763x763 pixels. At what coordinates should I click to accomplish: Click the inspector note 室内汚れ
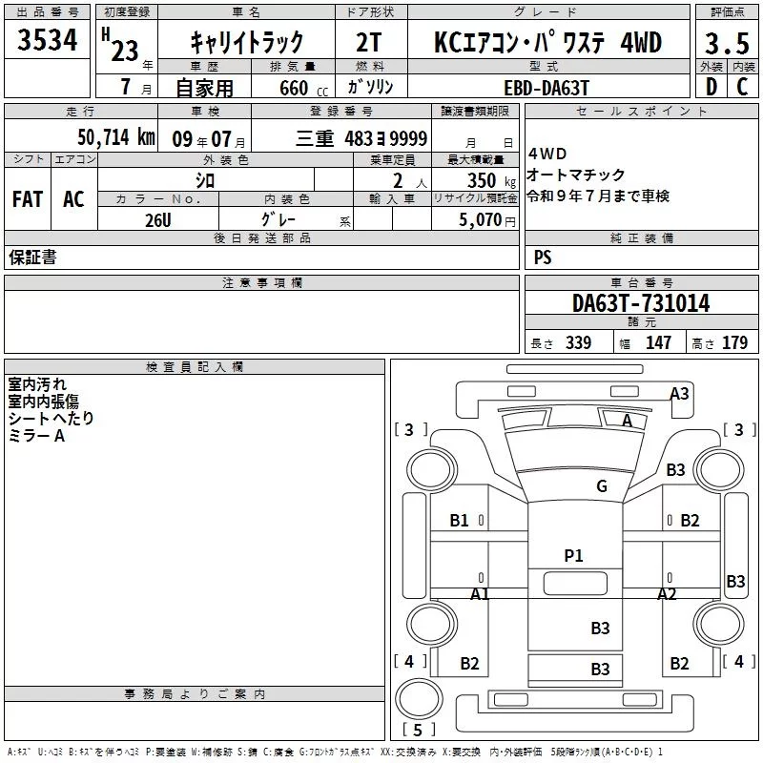pyautogui.click(x=37, y=384)
